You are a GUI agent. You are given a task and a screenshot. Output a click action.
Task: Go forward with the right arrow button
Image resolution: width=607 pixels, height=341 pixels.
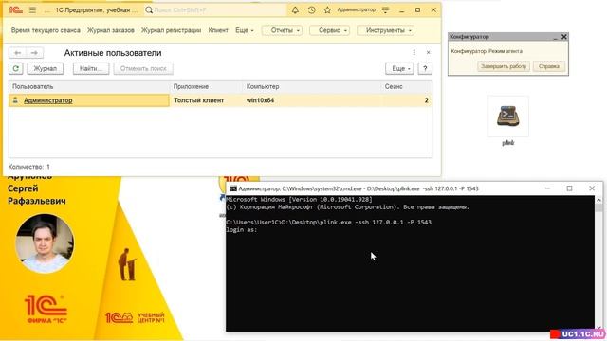tap(34, 53)
